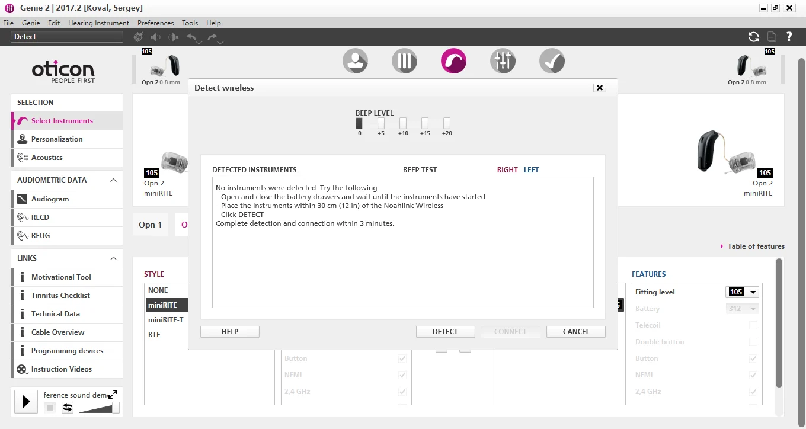Click the target detect icon in toolbar
806x429 pixels.
(138, 37)
